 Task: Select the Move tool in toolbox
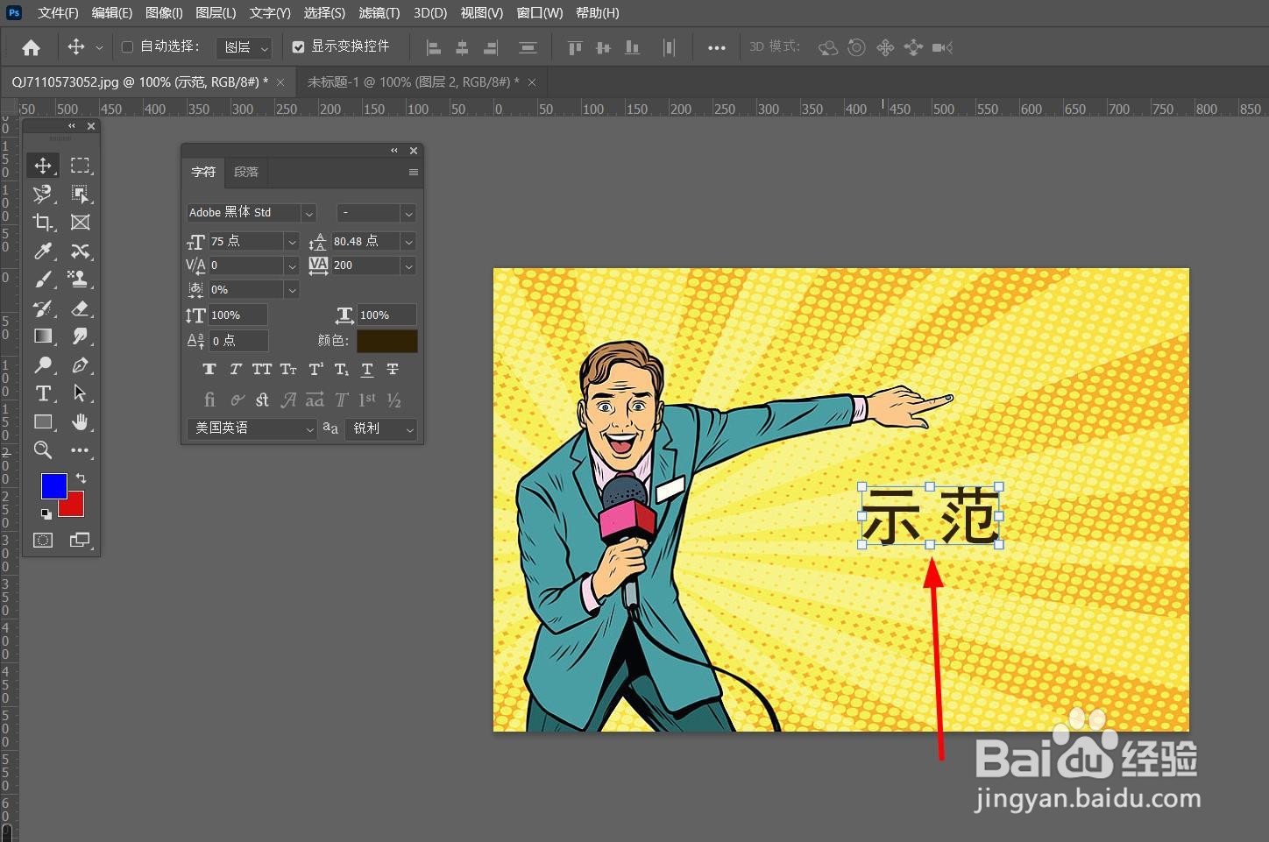43,165
